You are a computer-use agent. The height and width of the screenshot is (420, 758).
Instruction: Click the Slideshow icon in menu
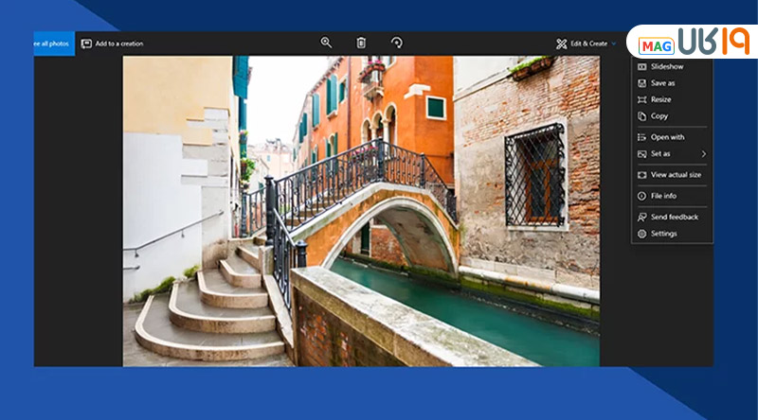(x=642, y=66)
